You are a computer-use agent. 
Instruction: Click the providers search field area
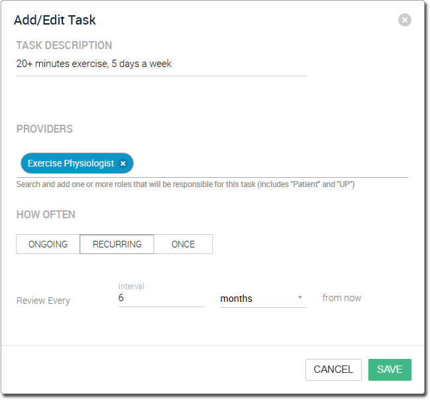pos(270,164)
